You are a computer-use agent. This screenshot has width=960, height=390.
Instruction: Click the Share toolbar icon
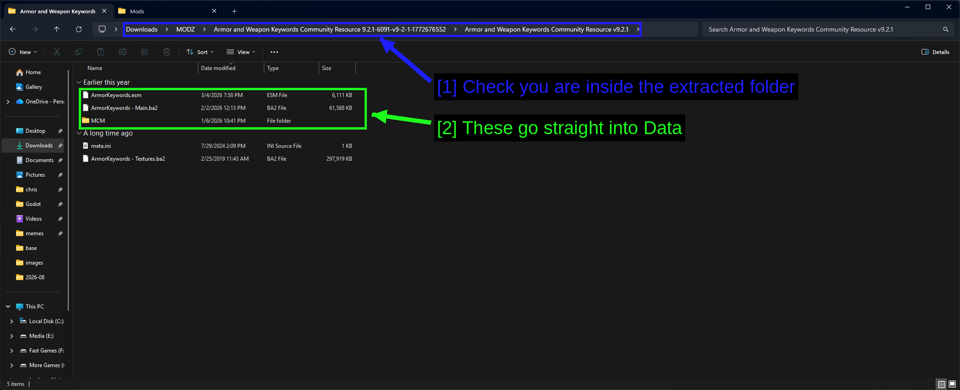click(x=145, y=52)
